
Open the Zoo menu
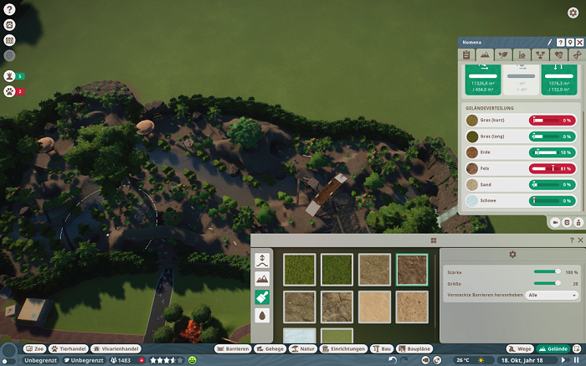tap(35, 348)
